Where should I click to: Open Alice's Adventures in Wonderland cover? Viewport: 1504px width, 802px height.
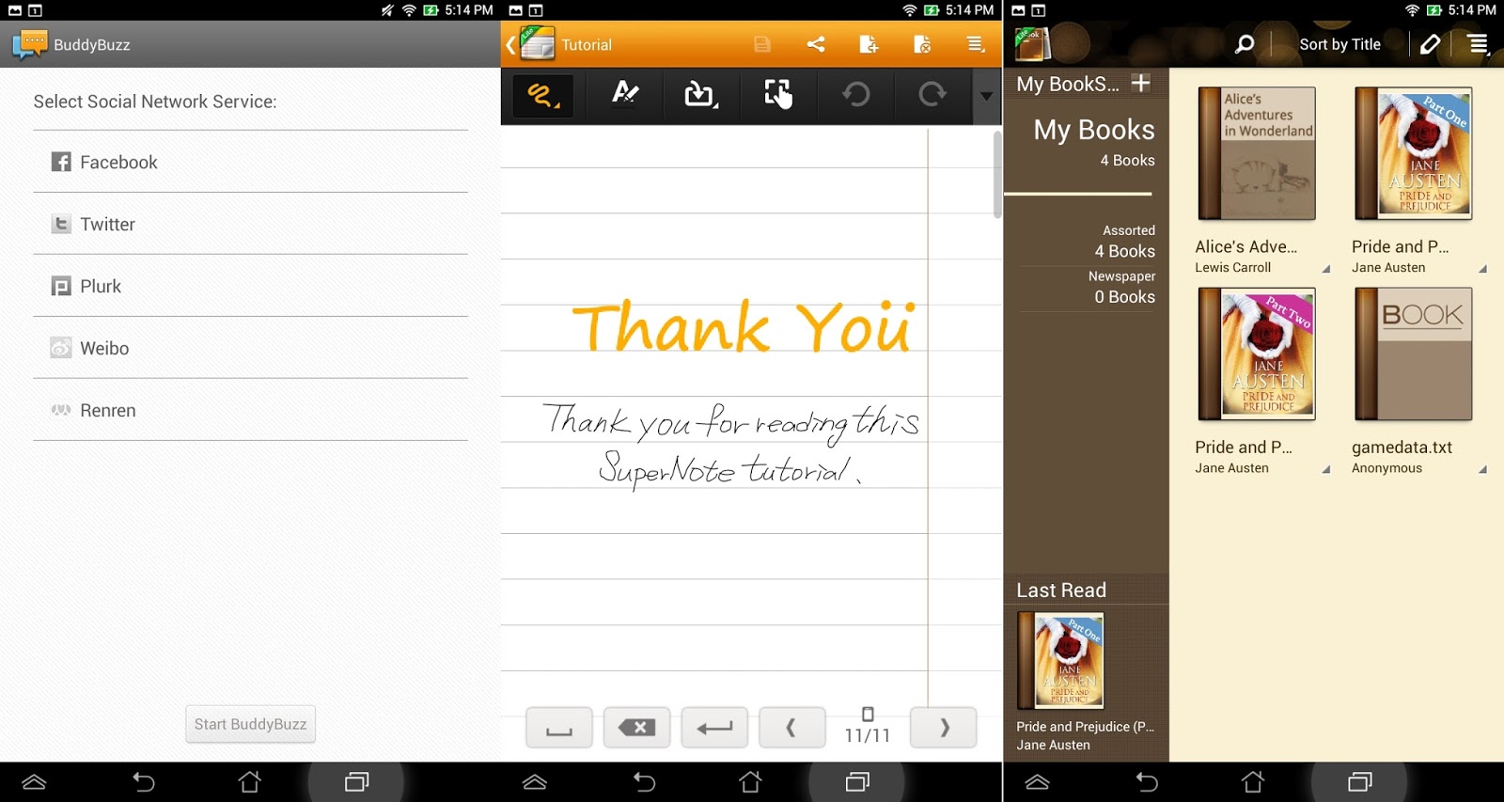tap(1257, 153)
